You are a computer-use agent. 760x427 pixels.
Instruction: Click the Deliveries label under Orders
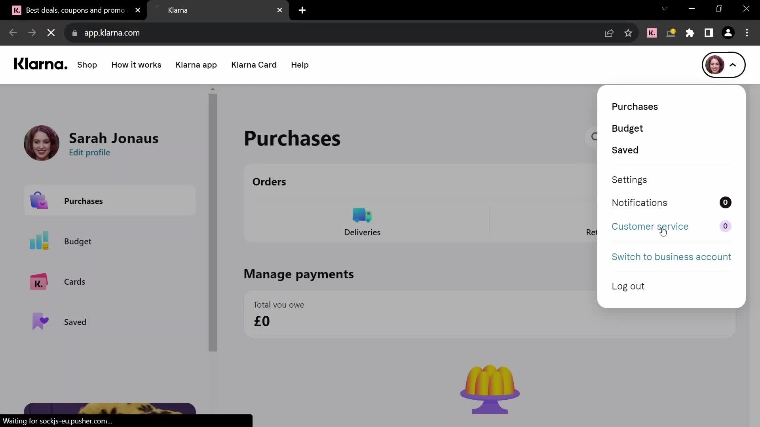pyautogui.click(x=362, y=232)
